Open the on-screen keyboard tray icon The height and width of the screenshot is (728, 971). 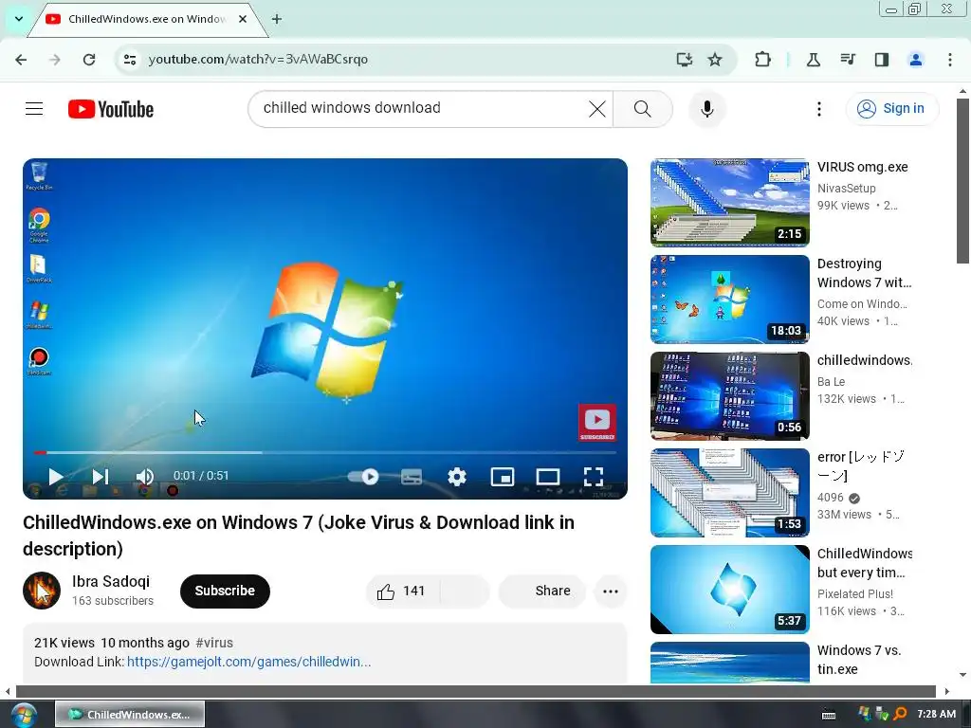click(x=829, y=715)
